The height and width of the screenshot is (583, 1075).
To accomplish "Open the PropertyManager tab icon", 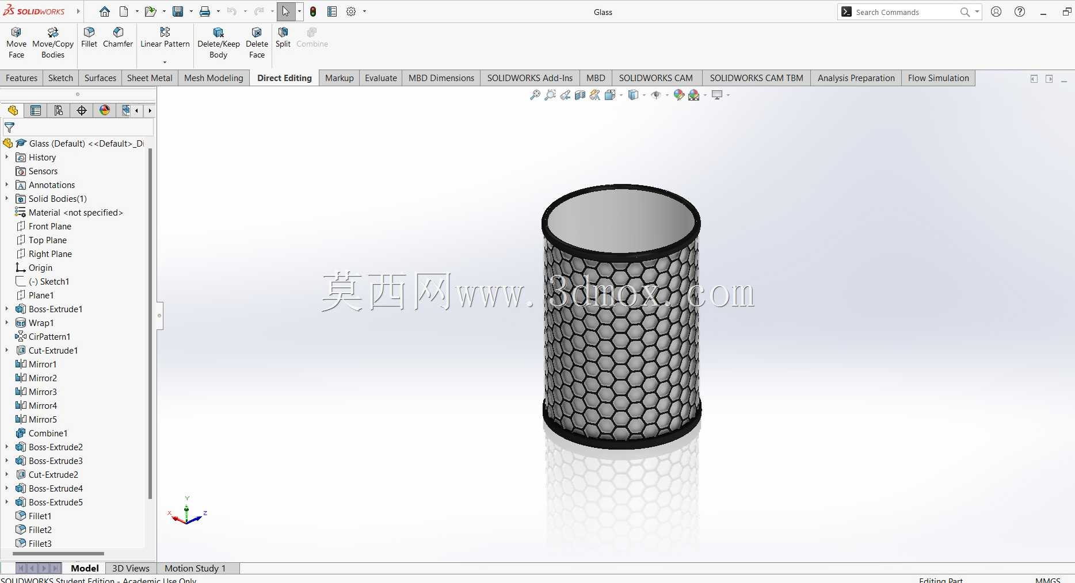I will (36, 110).
